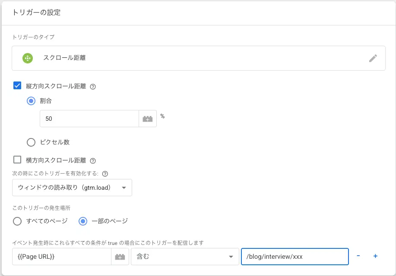This screenshot has width=396, height=276.
Task: Click the green scroll distance trigger icon
Action: (28, 58)
